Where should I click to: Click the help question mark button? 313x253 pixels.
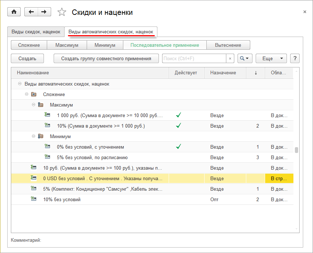click(295, 58)
